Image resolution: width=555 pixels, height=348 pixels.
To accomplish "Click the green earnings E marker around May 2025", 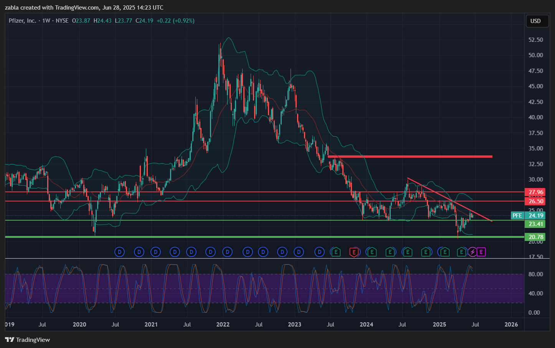I will click(461, 252).
